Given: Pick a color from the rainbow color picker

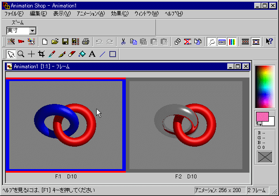Looking at the screenshot, I should [x=265, y=87].
